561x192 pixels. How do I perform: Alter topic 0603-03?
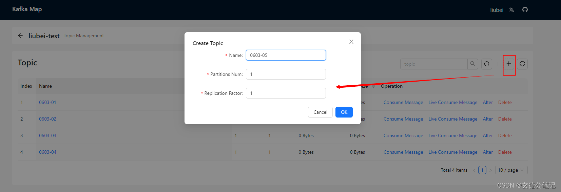click(x=488, y=135)
